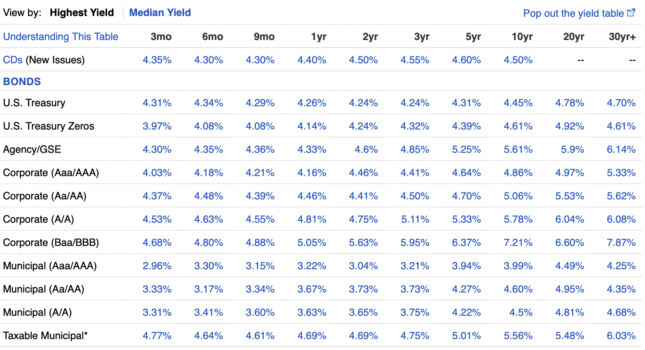The image size is (645, 350).
Task: Click Agency/GSE 30yr+ yield 6.14%
Action: [621, 150]
